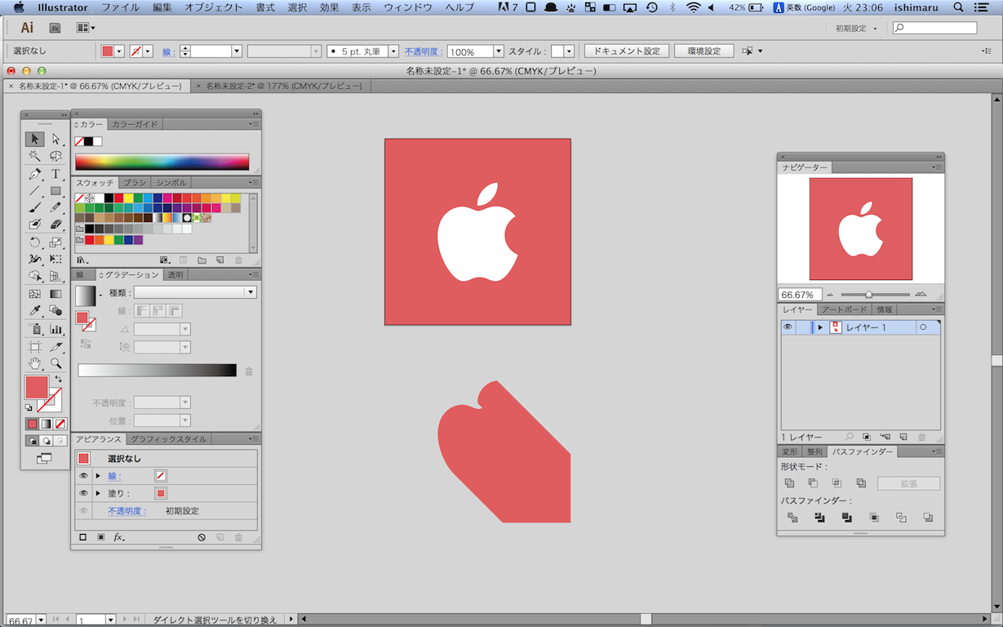This screenshot has height=627, width=1003.
Task: Select the Pen tool
Action: coord(35,174)
